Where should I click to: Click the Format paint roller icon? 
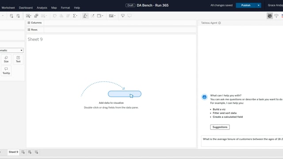(276, 16)
